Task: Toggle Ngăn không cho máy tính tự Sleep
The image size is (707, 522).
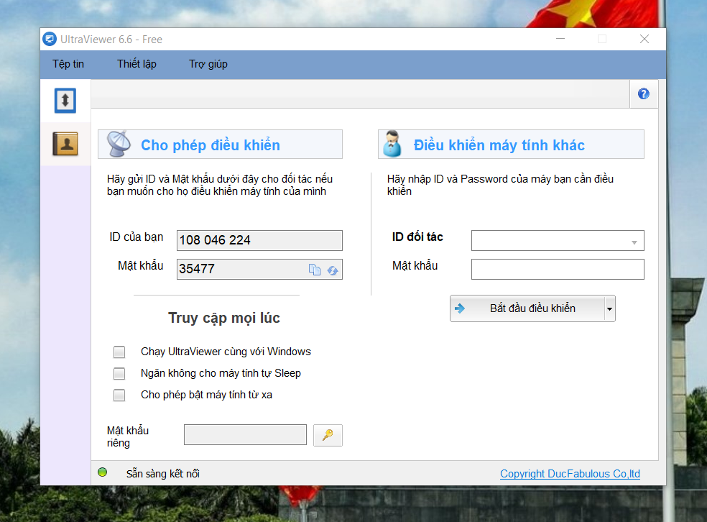Action: coord(119,374)
